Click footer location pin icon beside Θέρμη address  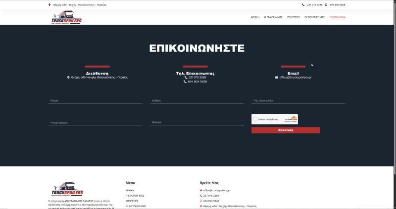pyautogui.click(x=201, y=206)
